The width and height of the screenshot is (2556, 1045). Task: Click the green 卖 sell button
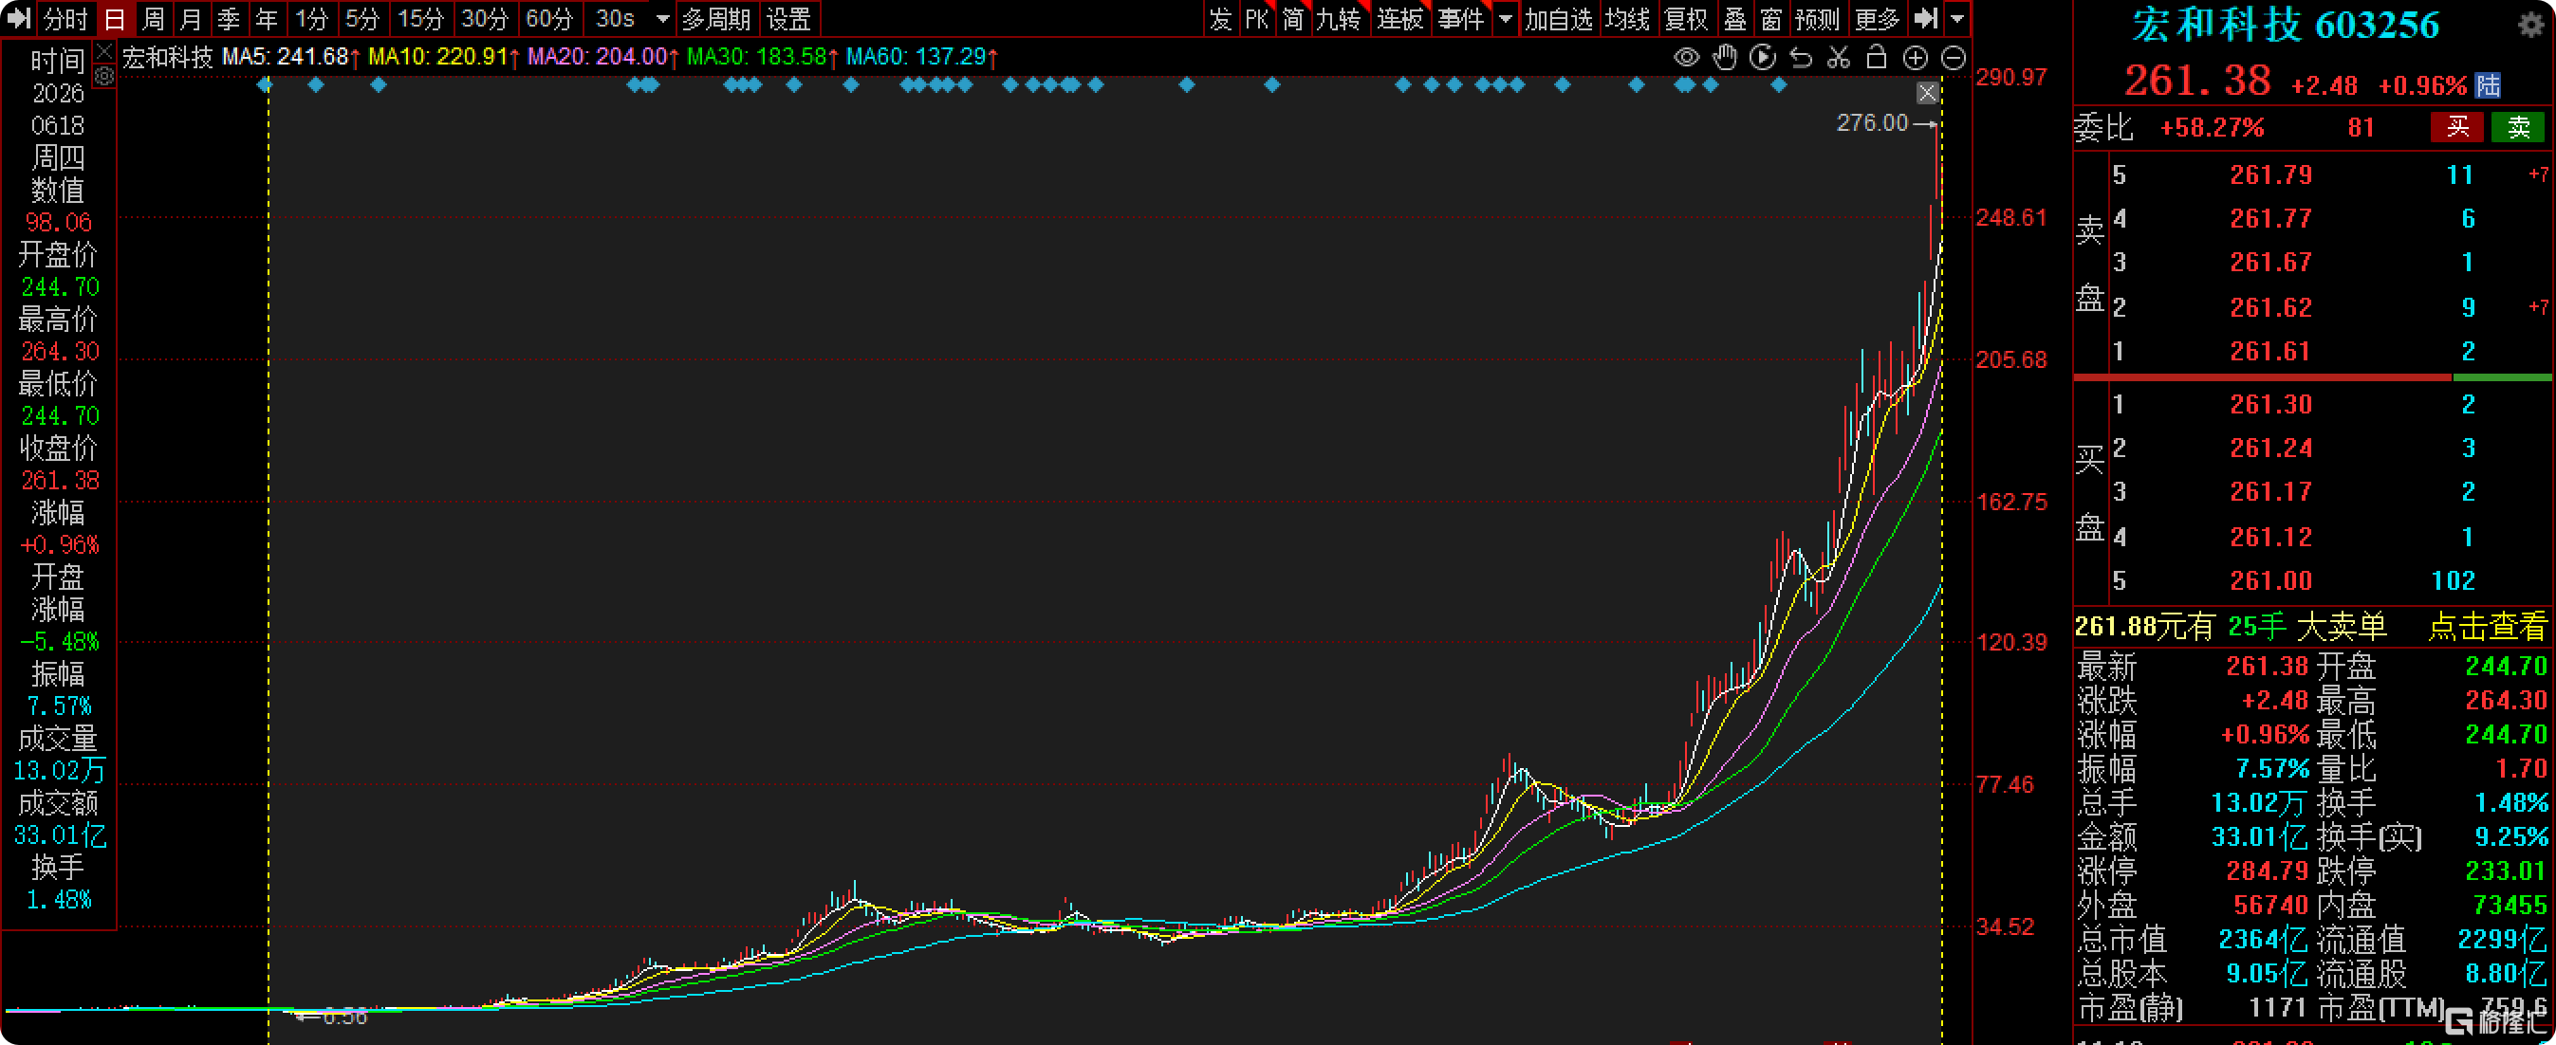click(x=2518, y=127)
